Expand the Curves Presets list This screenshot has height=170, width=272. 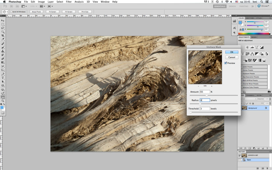tap(241, 70)
